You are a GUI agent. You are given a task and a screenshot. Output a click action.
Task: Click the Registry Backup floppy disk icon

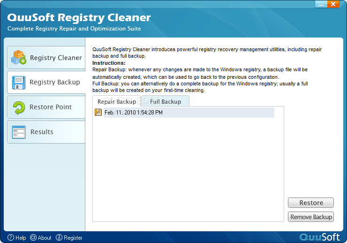[x=19, y=83]
